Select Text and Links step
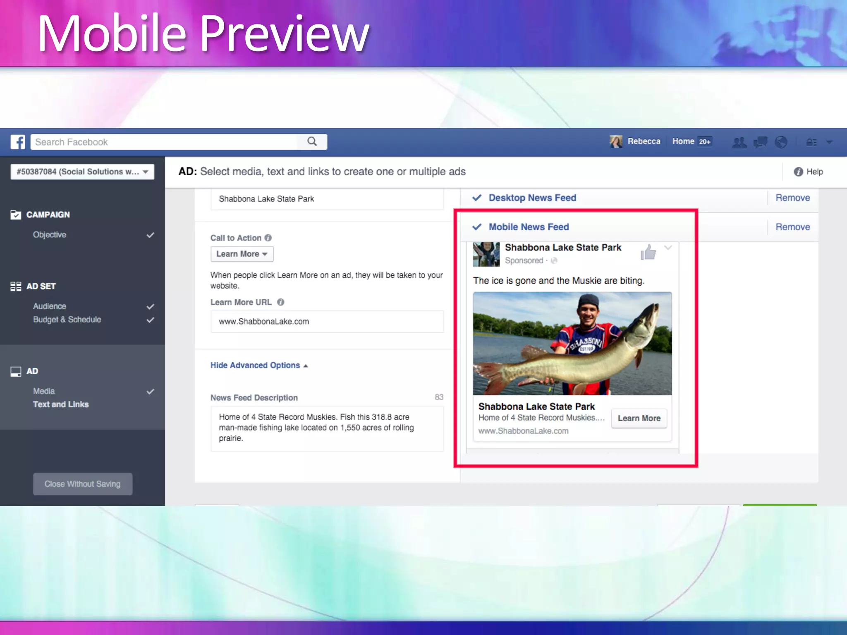The height and width of the screenshot is (635, 847). click(x=61, y=404)
